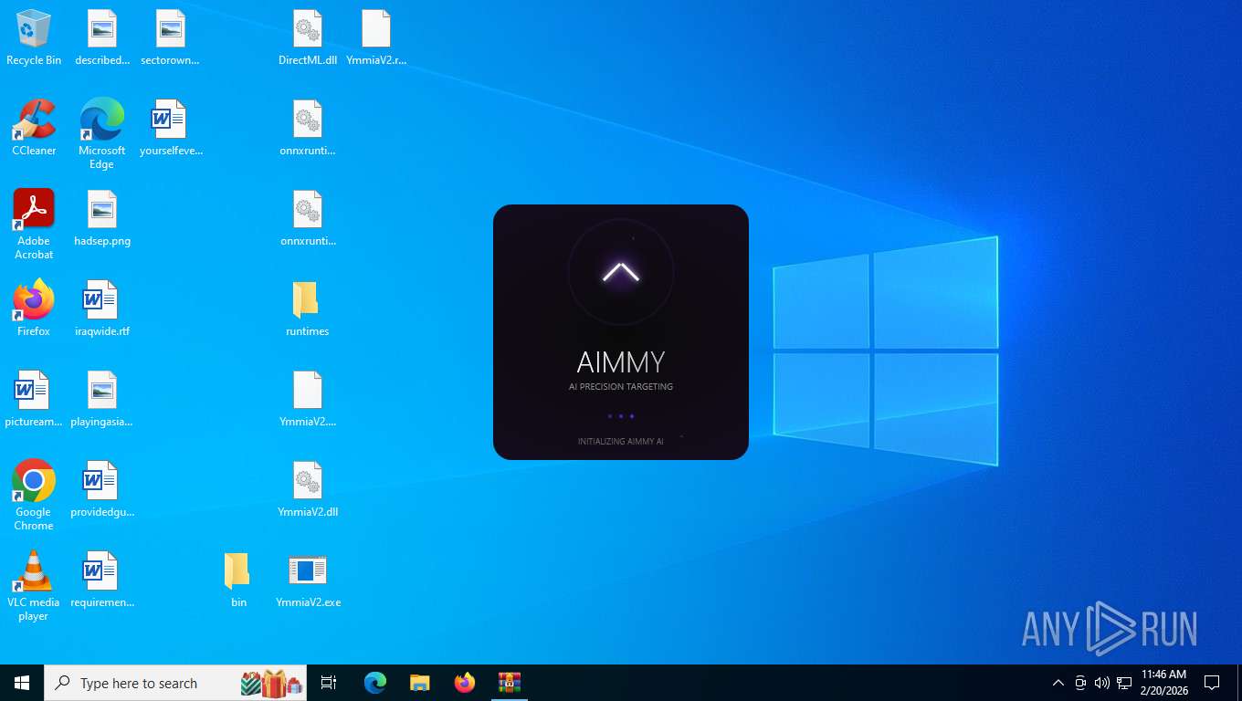Open the Google Chrome desktop shortcut
This screenshot has height=701, width=1242.
point(34,495)
